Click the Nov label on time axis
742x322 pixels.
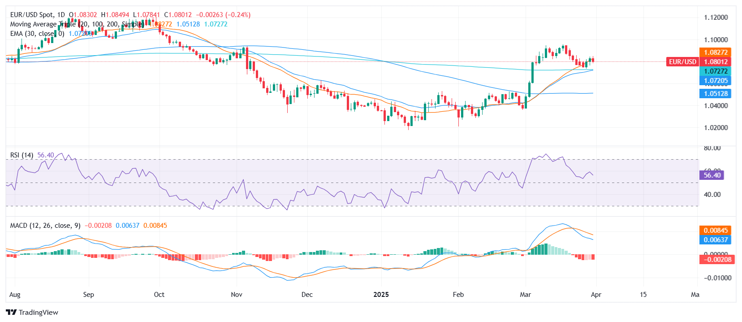pos(237,295)
